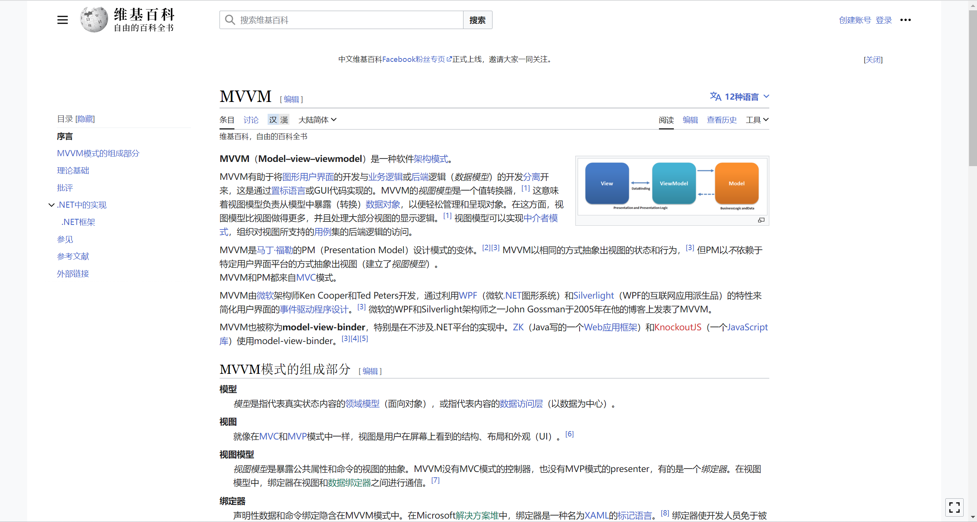Jump to 批评 in contents
The width and height of the screenshot is (977, 522).
click(65, 188)
